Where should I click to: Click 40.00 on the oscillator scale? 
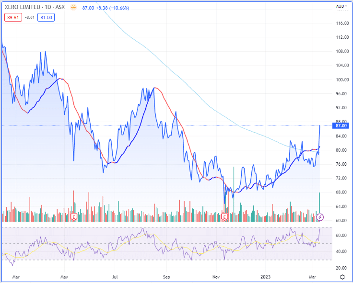click(x=341, y=251)
